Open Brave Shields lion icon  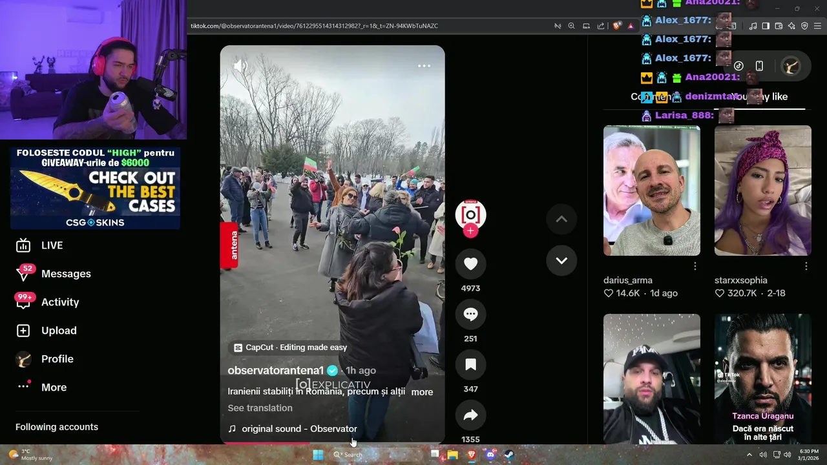pyautogui.click(x=617, y=26)
